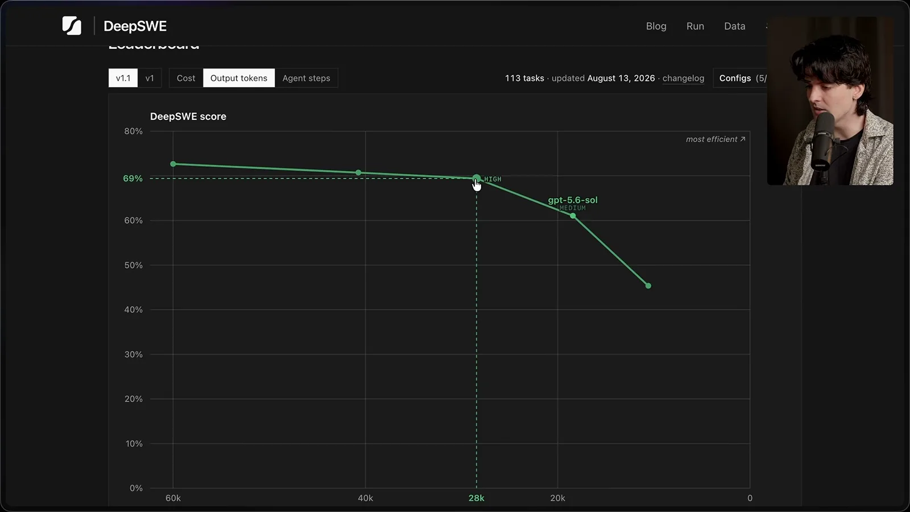Click the highlighted 28k axis label

click(x=477, y=498)
